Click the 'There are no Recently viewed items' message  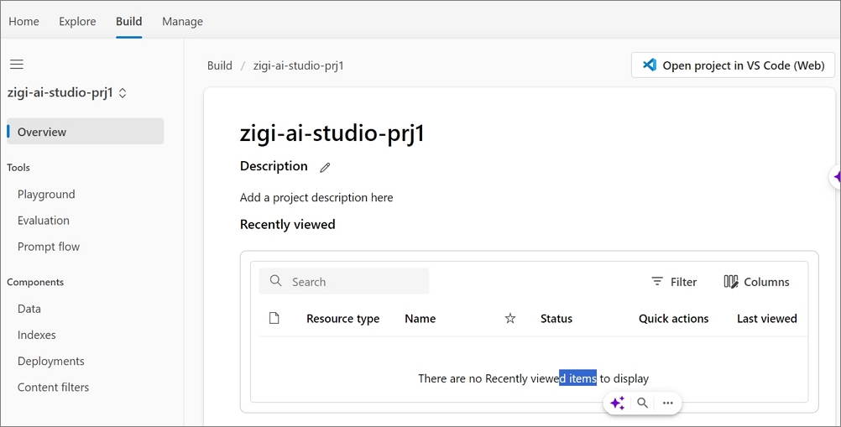pyautogui.click(x=533, y=378)
